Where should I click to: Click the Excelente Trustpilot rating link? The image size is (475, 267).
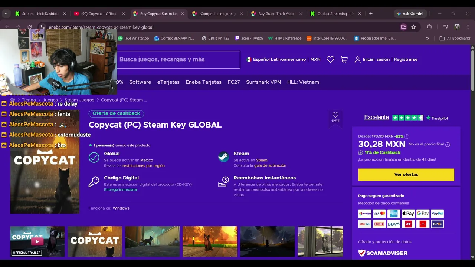point(376,117)
